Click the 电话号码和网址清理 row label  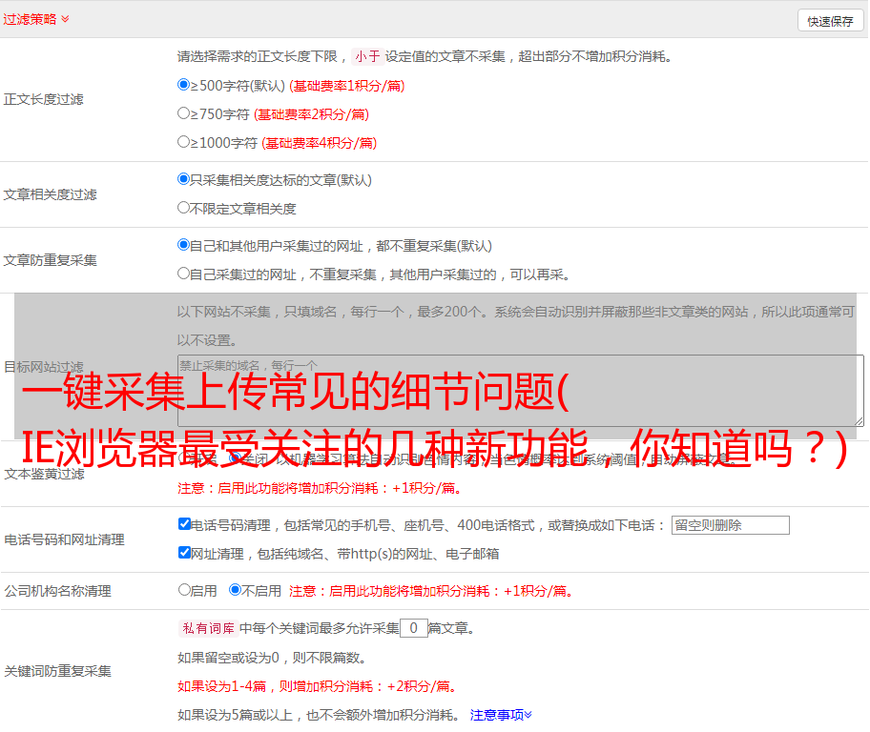point(64,539)
